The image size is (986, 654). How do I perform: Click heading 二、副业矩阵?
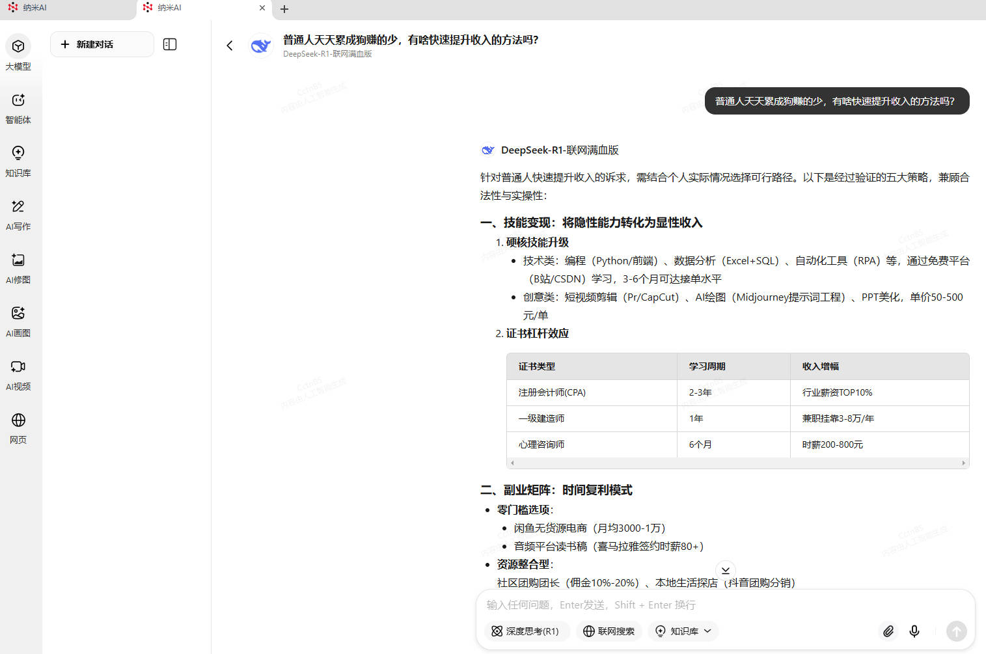pyautogui.click(x=556, y=490)
